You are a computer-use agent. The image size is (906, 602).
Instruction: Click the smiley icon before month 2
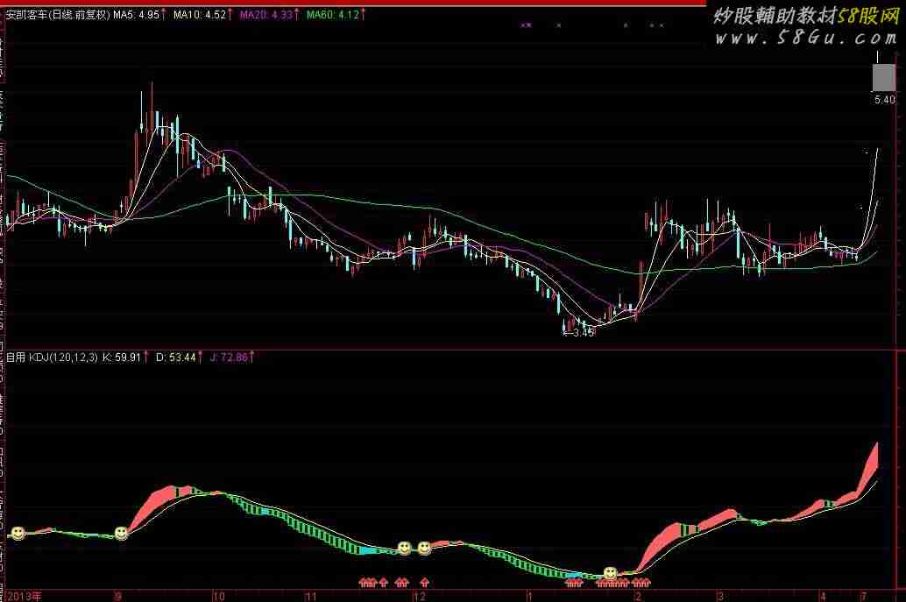(x=610, y=573)
